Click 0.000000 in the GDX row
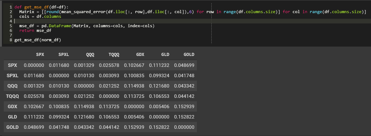This screenshot has height=136, width=371. [134, 107]
